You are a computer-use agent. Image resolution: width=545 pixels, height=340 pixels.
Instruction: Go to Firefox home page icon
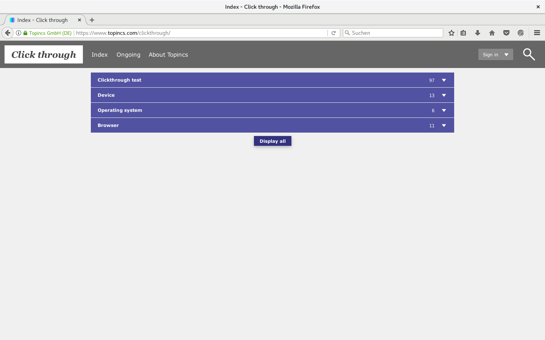tap(492, 33)
